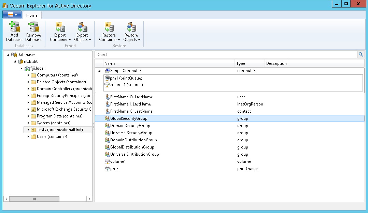Click the tree panel horizontal scrollbar
This screenshot has height=213, width=368.
[x=34, y=199]
